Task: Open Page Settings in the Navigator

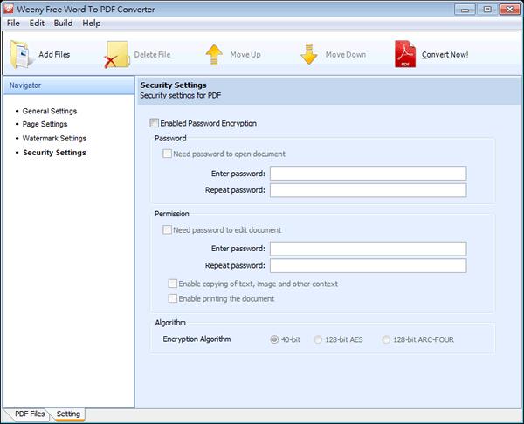Action: tap(45, 124)
